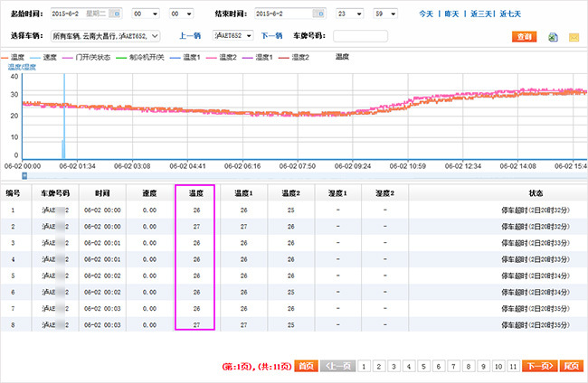Screen dimensions: 588x383
Task: Open the start date calendar picker icon
Action: [117, 14]
